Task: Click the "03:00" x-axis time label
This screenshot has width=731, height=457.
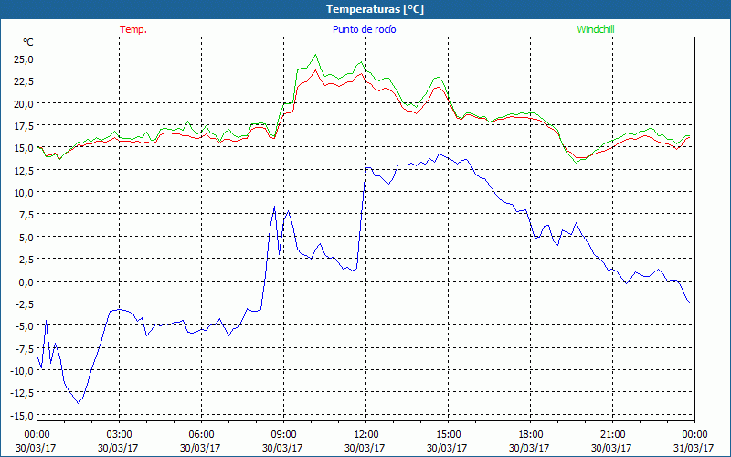Action: click(120, 435)
